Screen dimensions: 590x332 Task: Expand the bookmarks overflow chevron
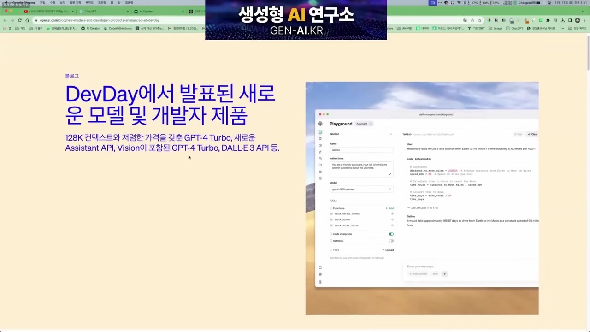(x=563, y=28)
